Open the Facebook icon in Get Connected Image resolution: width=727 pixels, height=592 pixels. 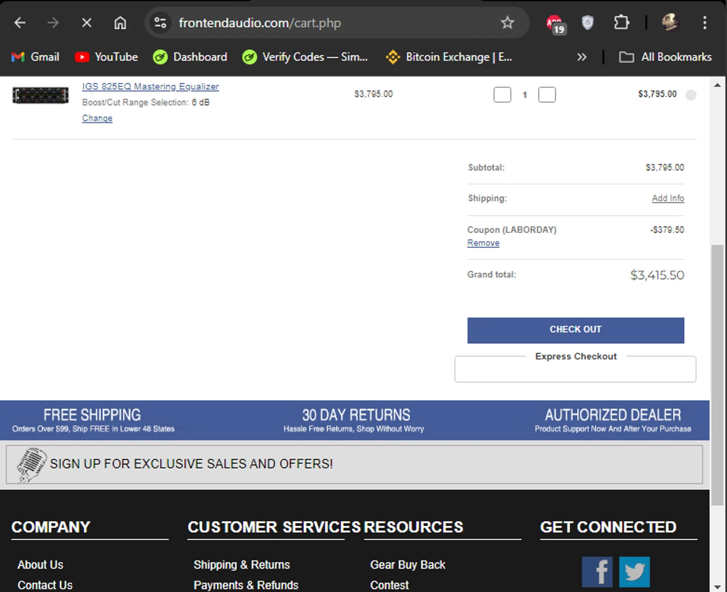pos(597,572)
